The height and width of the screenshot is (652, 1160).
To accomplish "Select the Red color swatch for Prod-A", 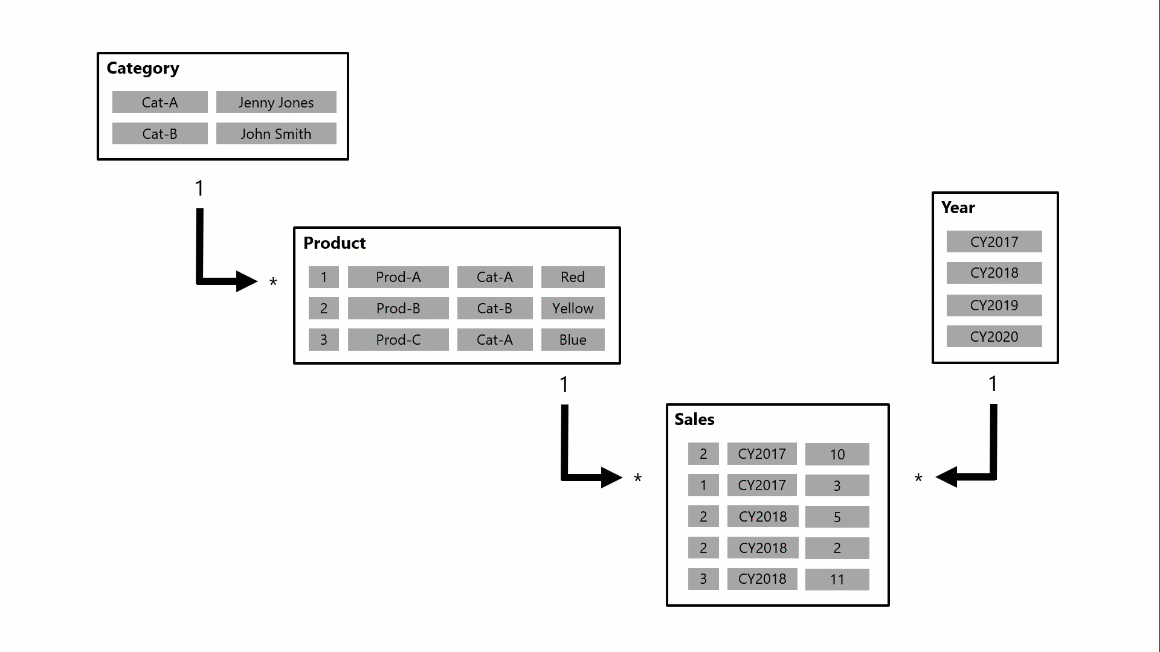I will tap(573, 276).
